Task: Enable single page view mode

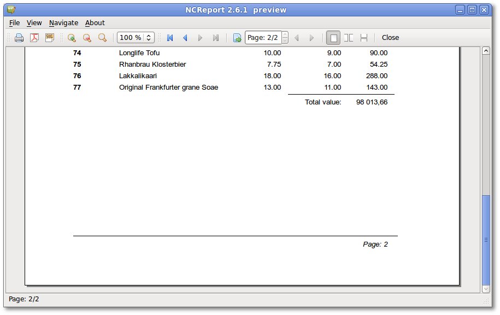Action: click(333, 38)
